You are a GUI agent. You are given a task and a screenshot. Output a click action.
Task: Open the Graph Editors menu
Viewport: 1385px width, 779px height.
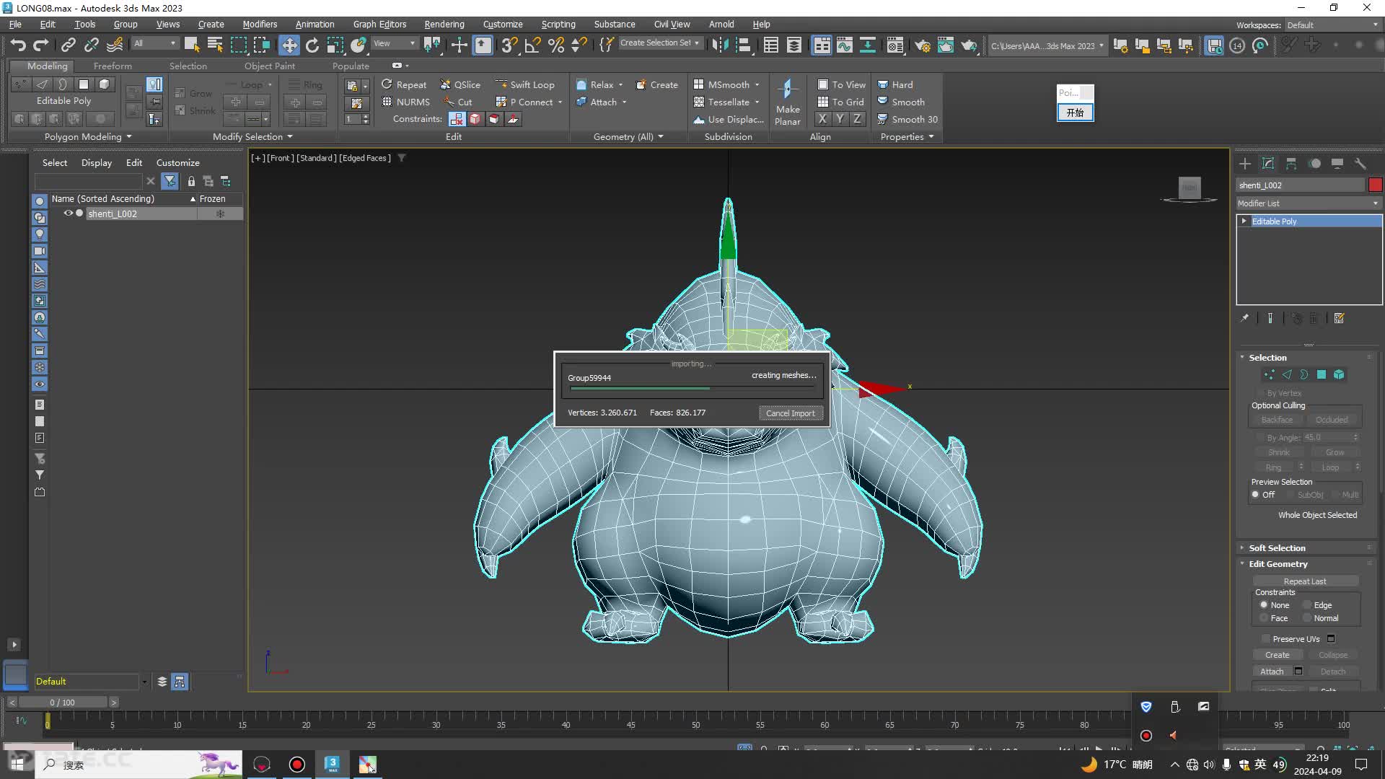[379, 25]
